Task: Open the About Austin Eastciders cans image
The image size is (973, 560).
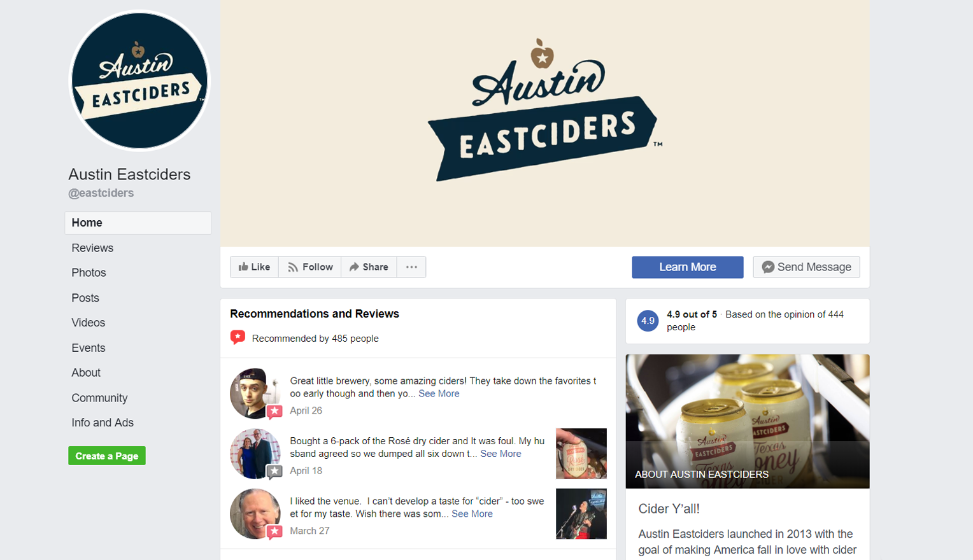Action: pyautogui.click(x=748, y=421)
